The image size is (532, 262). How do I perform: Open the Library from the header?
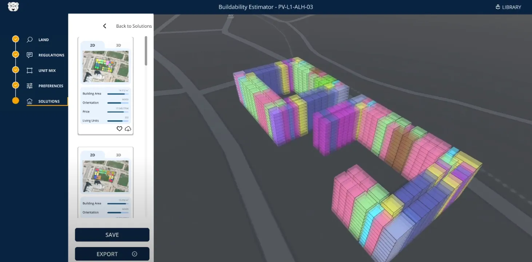coord(508,7)
